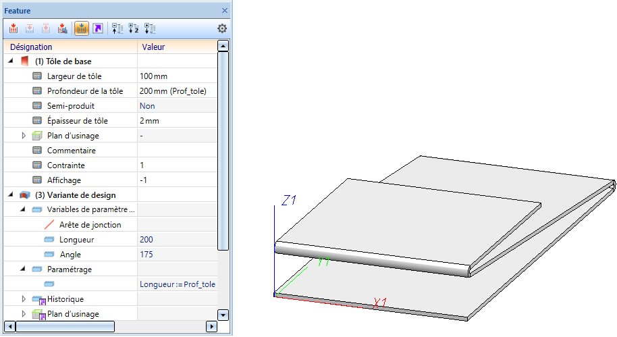This screenshot has width=617, height=337.
Task: Click the Paramétrage folder icon
Action: (x=37, y=269)
